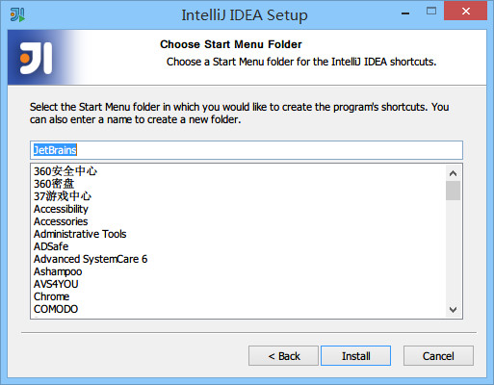The image size is (494, 385).
Task: Minimize the IntelliJ IDEA Setup window
Action: pos(405,13)
